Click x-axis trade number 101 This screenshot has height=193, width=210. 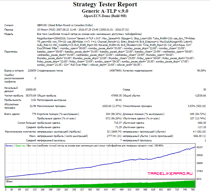coord(27,190)
